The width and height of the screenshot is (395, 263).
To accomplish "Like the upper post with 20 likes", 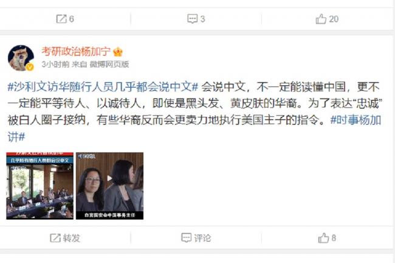I will click(x=321, y=19).
